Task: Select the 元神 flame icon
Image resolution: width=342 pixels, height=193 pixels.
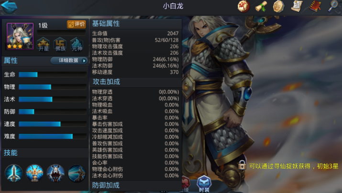Action: (x=77, y=45)
